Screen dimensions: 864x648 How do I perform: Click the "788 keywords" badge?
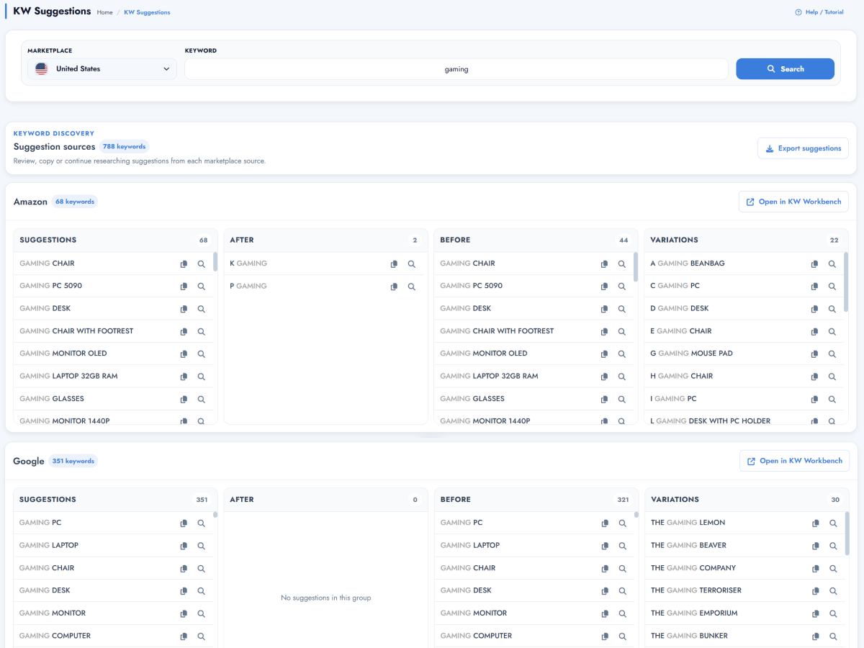pos(124,146)
